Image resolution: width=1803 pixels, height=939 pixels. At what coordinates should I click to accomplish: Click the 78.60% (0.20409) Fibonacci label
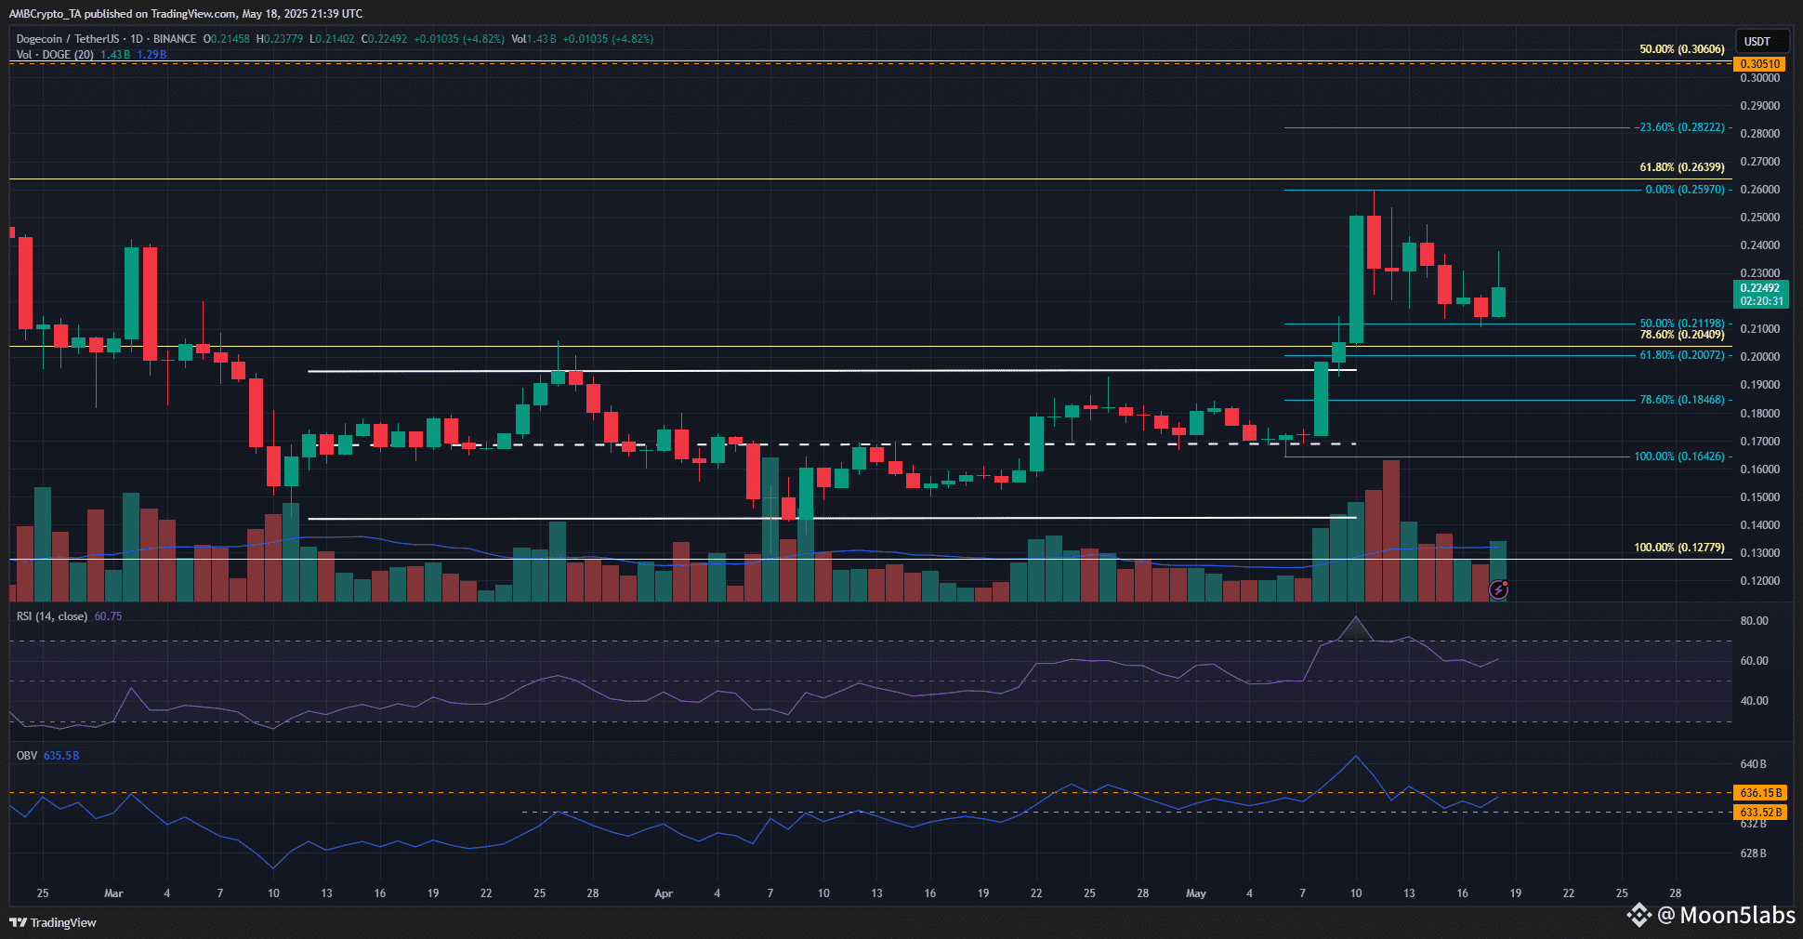coord(1681,335)
